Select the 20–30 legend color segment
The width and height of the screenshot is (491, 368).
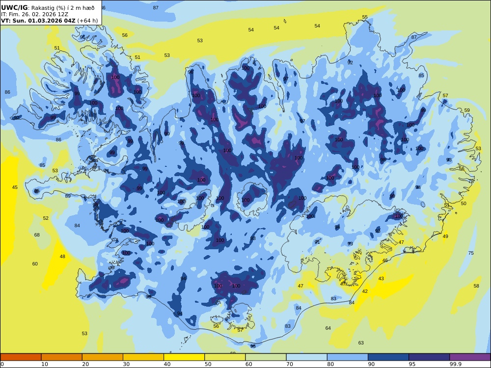[x=103, y=357]
